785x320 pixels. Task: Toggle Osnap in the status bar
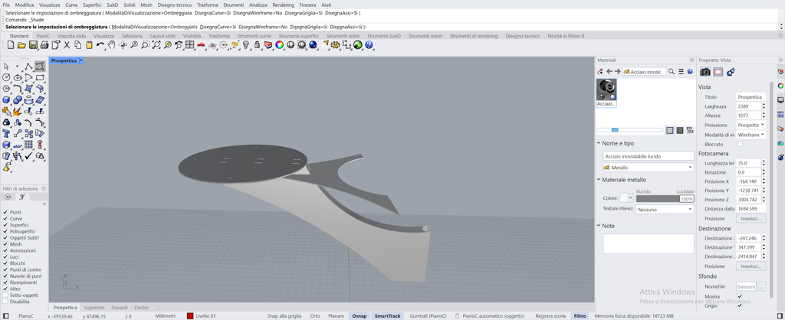coord(359,316)
